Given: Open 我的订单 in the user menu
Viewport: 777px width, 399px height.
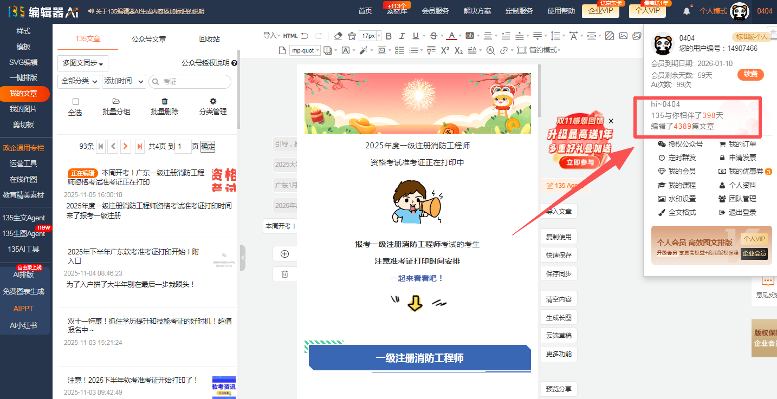Looking at the screenshot, I should point(737,144).
